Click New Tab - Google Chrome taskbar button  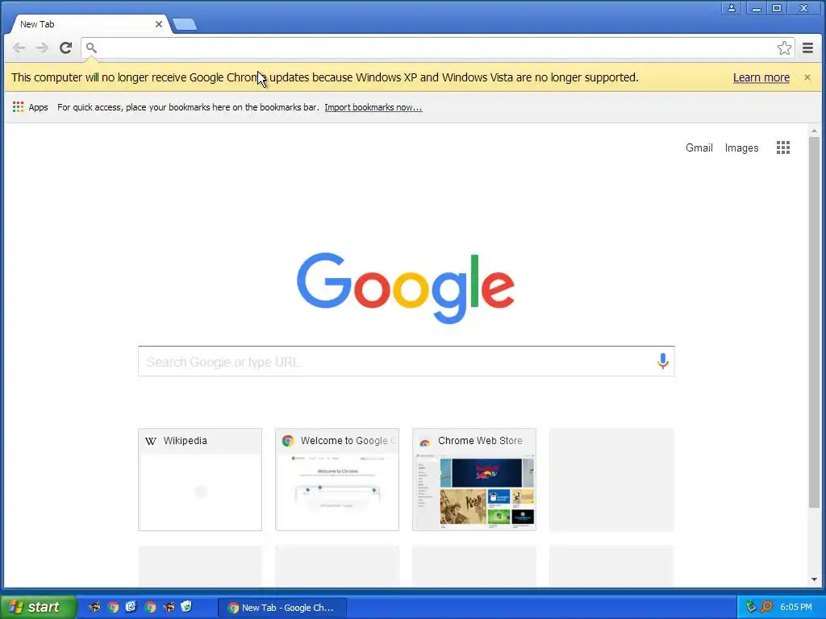point(282,608)
